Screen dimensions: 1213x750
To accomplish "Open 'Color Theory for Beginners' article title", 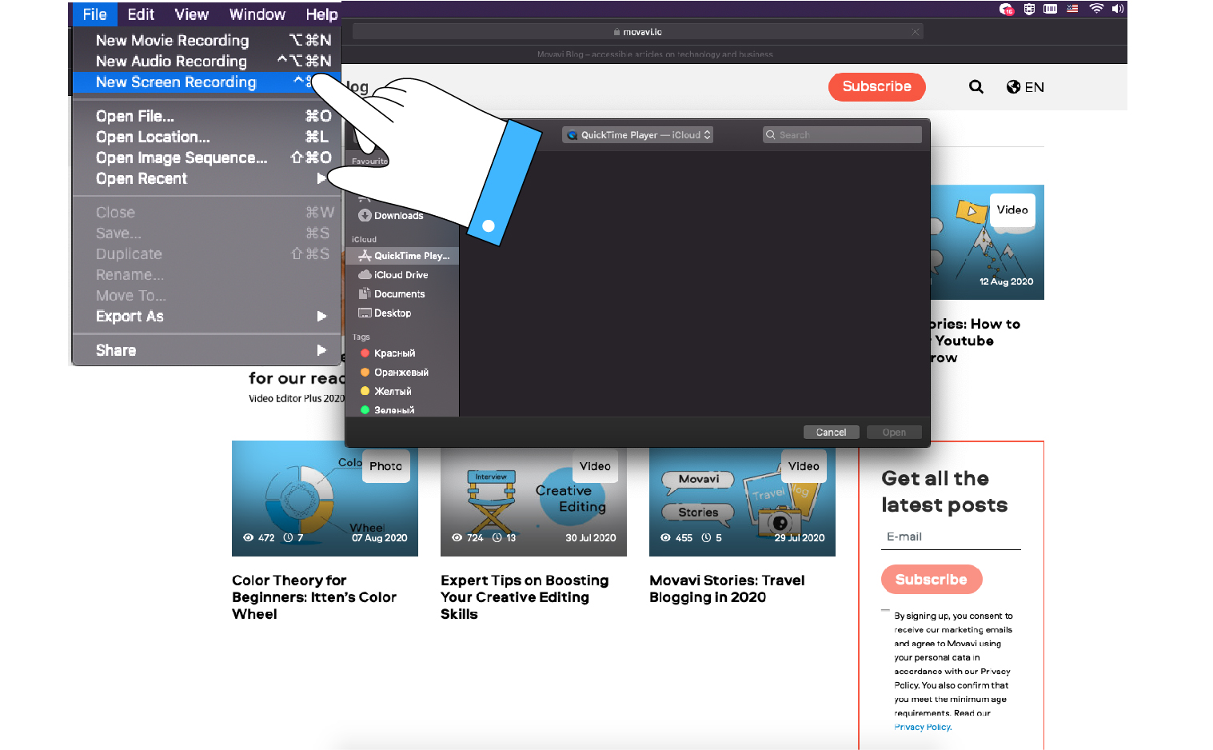I will pyautogui.click(x=314, y=597).
